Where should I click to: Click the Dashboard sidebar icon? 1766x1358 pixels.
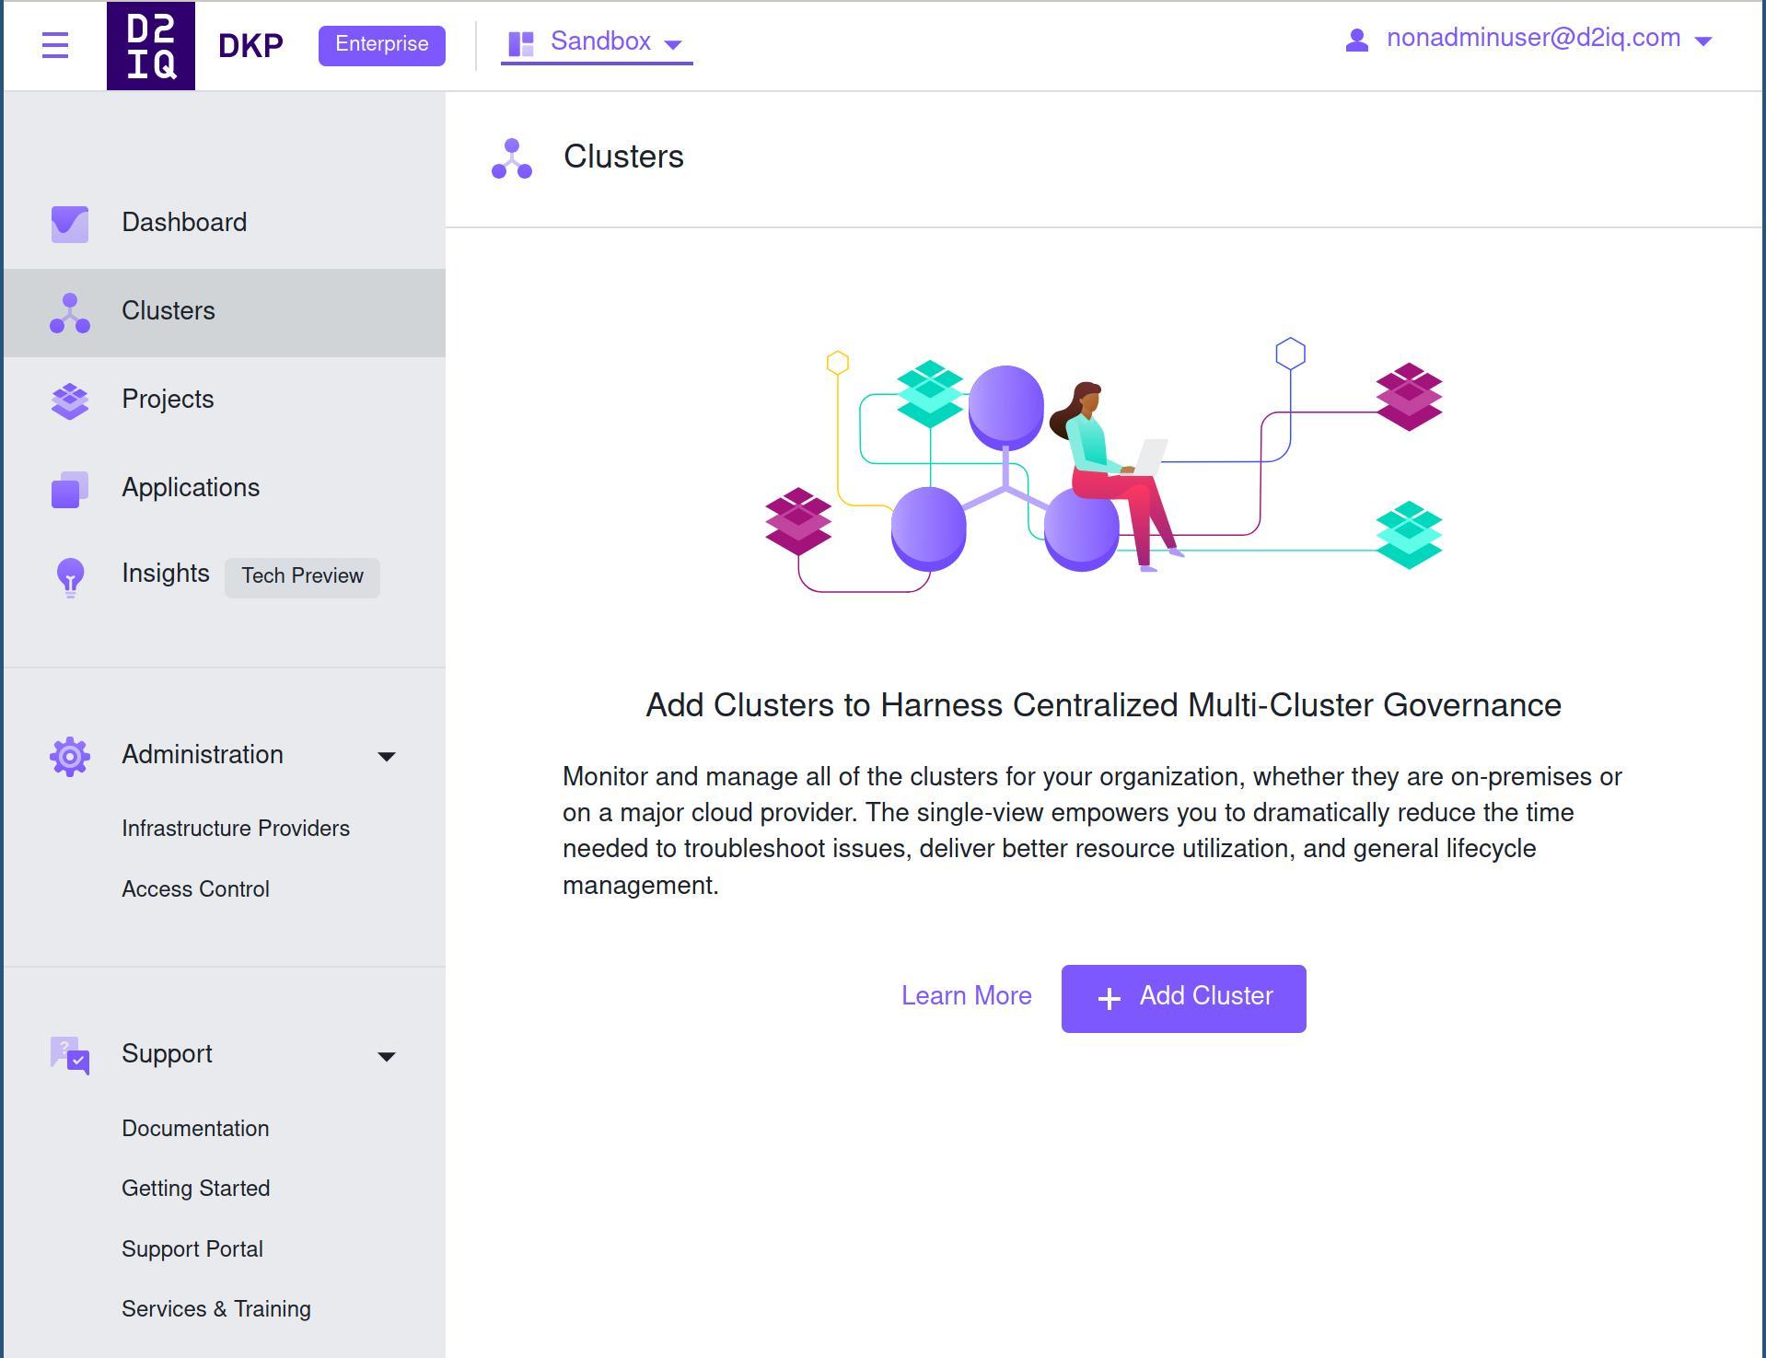[x=70, y=224]
